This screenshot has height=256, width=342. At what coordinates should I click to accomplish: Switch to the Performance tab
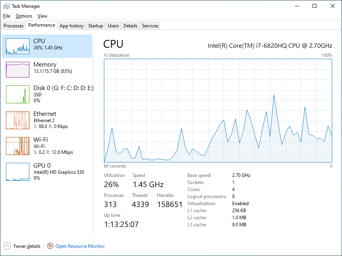click(42, 25)
